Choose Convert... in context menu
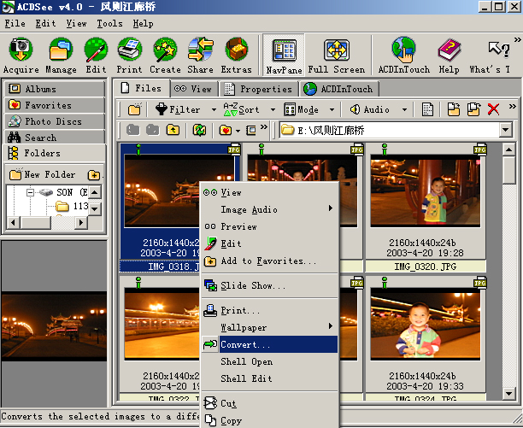The image size is (523, 428). point(269,344)
